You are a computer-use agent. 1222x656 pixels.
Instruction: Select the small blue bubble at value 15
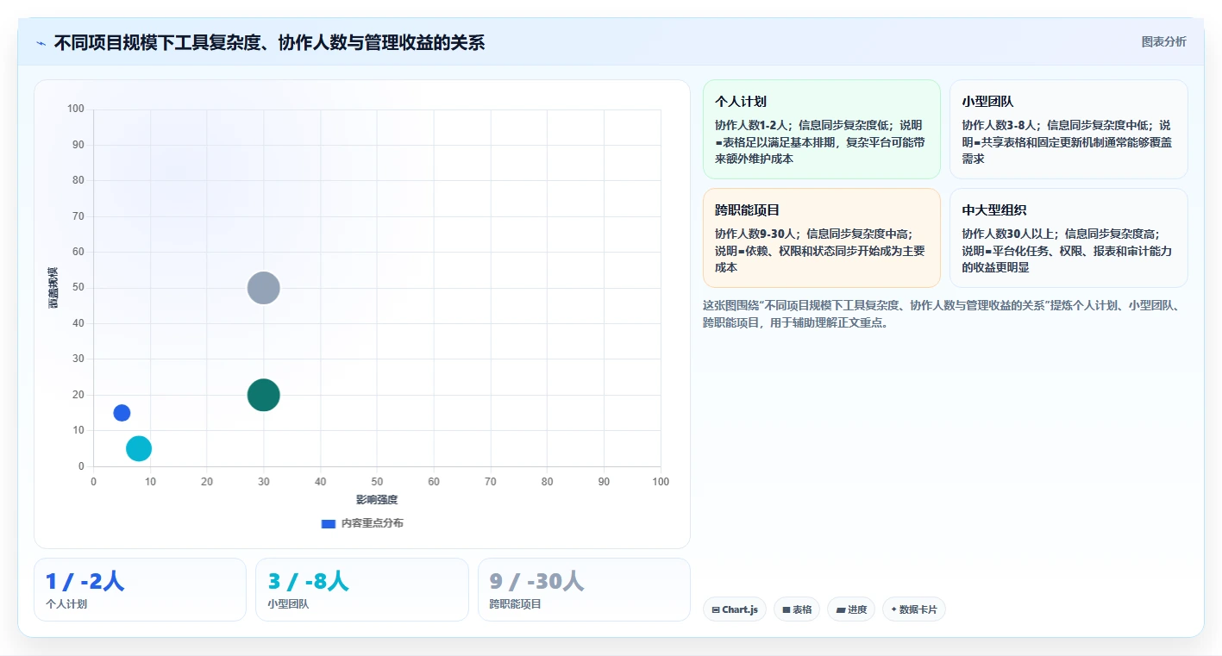pos(122,413)
